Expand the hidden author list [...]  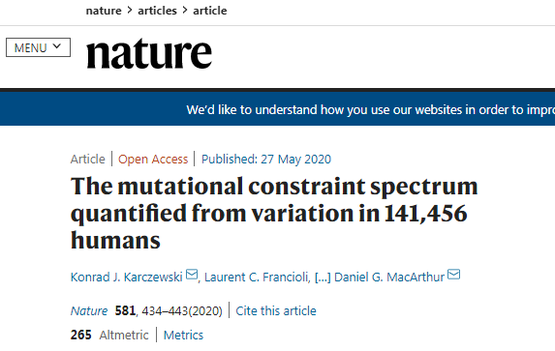tap(323, 278)
